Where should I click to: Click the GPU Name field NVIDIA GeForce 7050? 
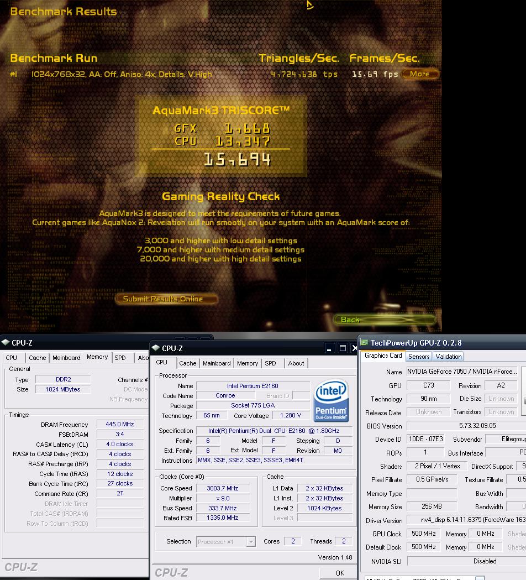(x=462, y=372)
